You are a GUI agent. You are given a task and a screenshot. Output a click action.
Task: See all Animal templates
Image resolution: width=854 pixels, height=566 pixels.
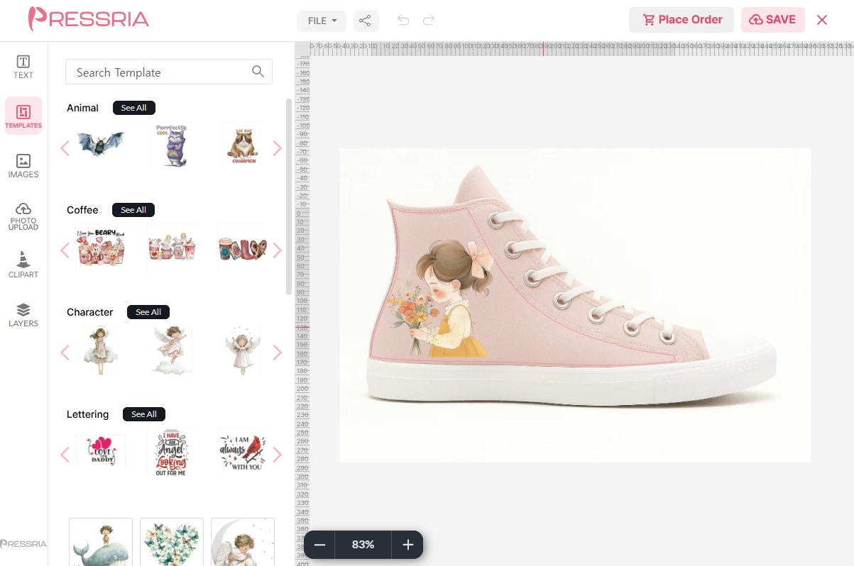coord(133,108)
